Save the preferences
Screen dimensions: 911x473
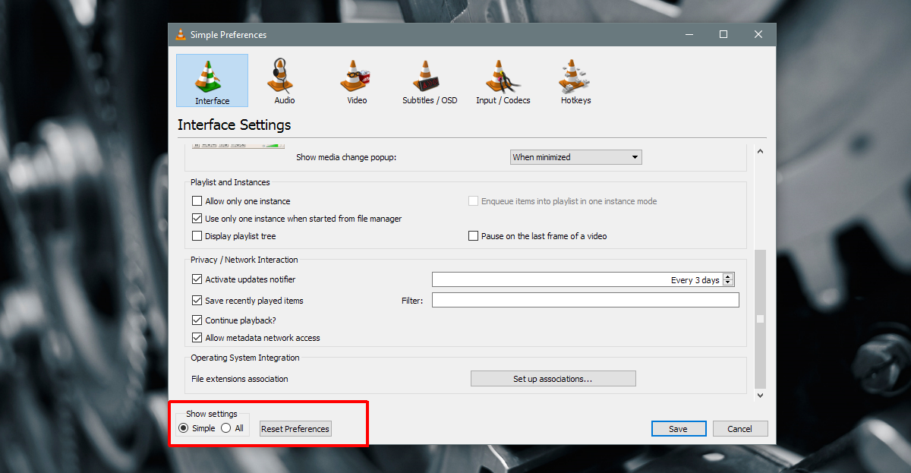pyautogui.click(x=678, y=429)
